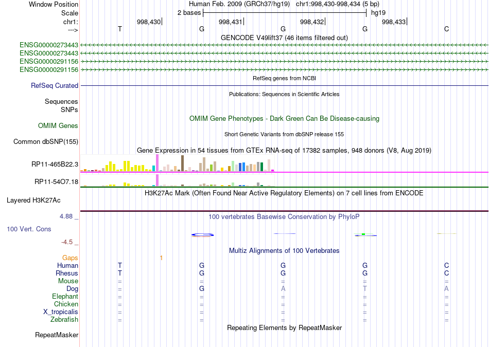Click the G base in the Dog row
This screenshot has width=489, height=347.
(202, 289)
